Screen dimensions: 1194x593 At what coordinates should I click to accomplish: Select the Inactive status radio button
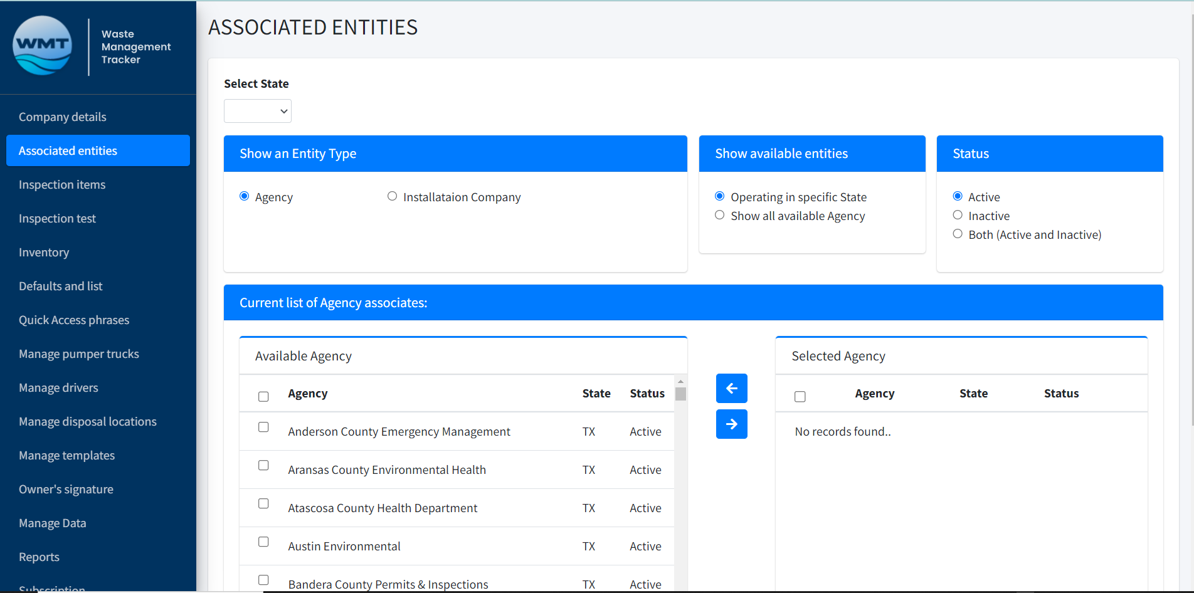957,215
